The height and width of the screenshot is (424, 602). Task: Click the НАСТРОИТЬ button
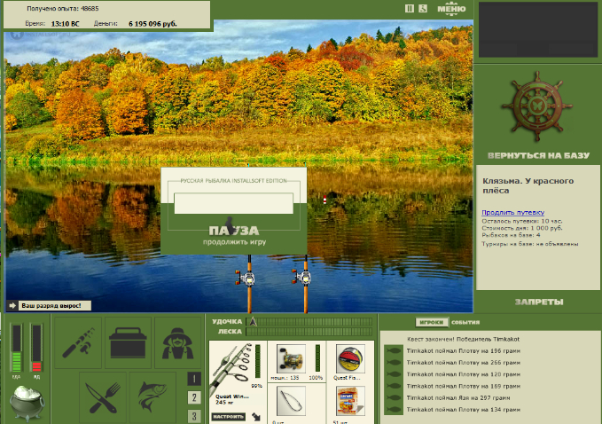pos(229,416)
